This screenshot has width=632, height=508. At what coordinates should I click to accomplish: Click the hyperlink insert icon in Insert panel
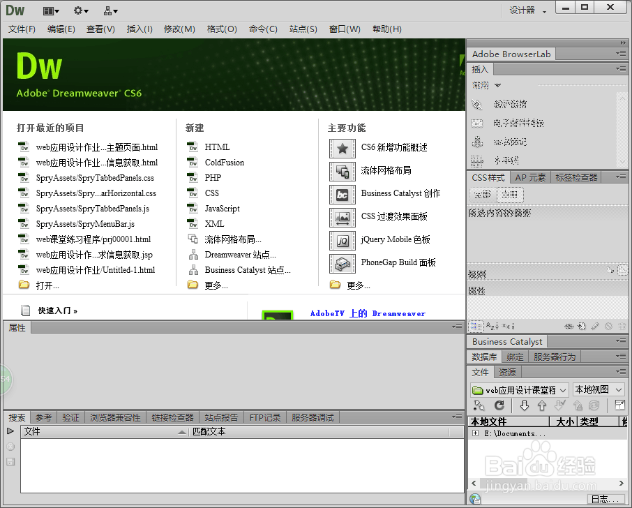(477, 105)
